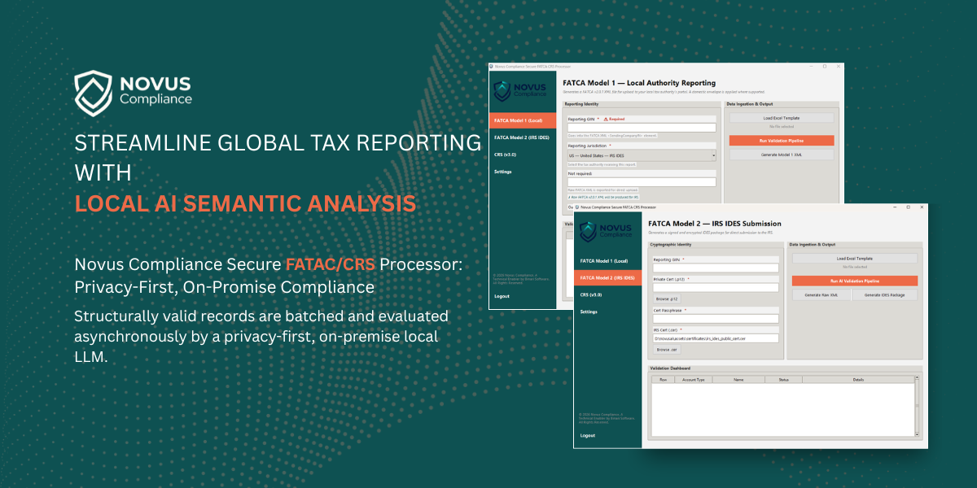Click Validation Dashboard scrollbar down arrow
977x488 pixels.
[917, 434]
